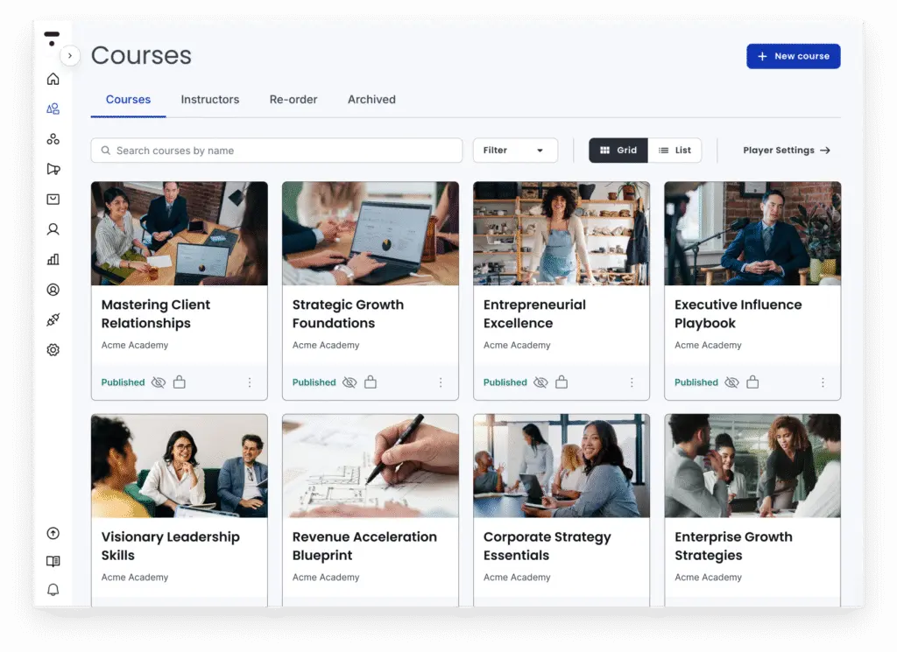
Task: Click the search courses input field
Action: click(x=276, y=150)
